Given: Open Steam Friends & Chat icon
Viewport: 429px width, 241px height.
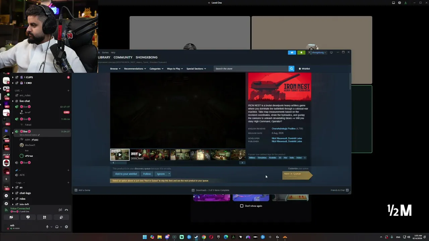Looking at the screenshot, I should pos(347,190).
